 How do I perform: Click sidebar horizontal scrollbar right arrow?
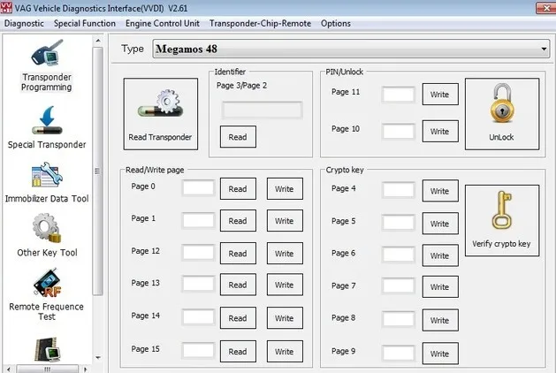tap(85, 369)
